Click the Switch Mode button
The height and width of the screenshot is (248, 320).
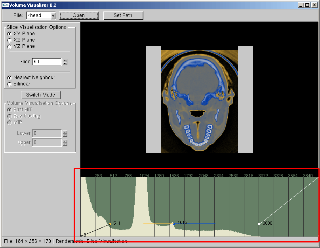[x=40, y=95]
